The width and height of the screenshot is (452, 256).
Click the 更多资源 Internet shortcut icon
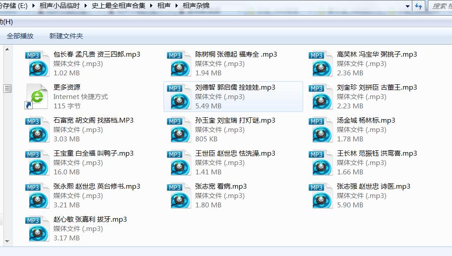pyautogui.click(x=36, y=97)
